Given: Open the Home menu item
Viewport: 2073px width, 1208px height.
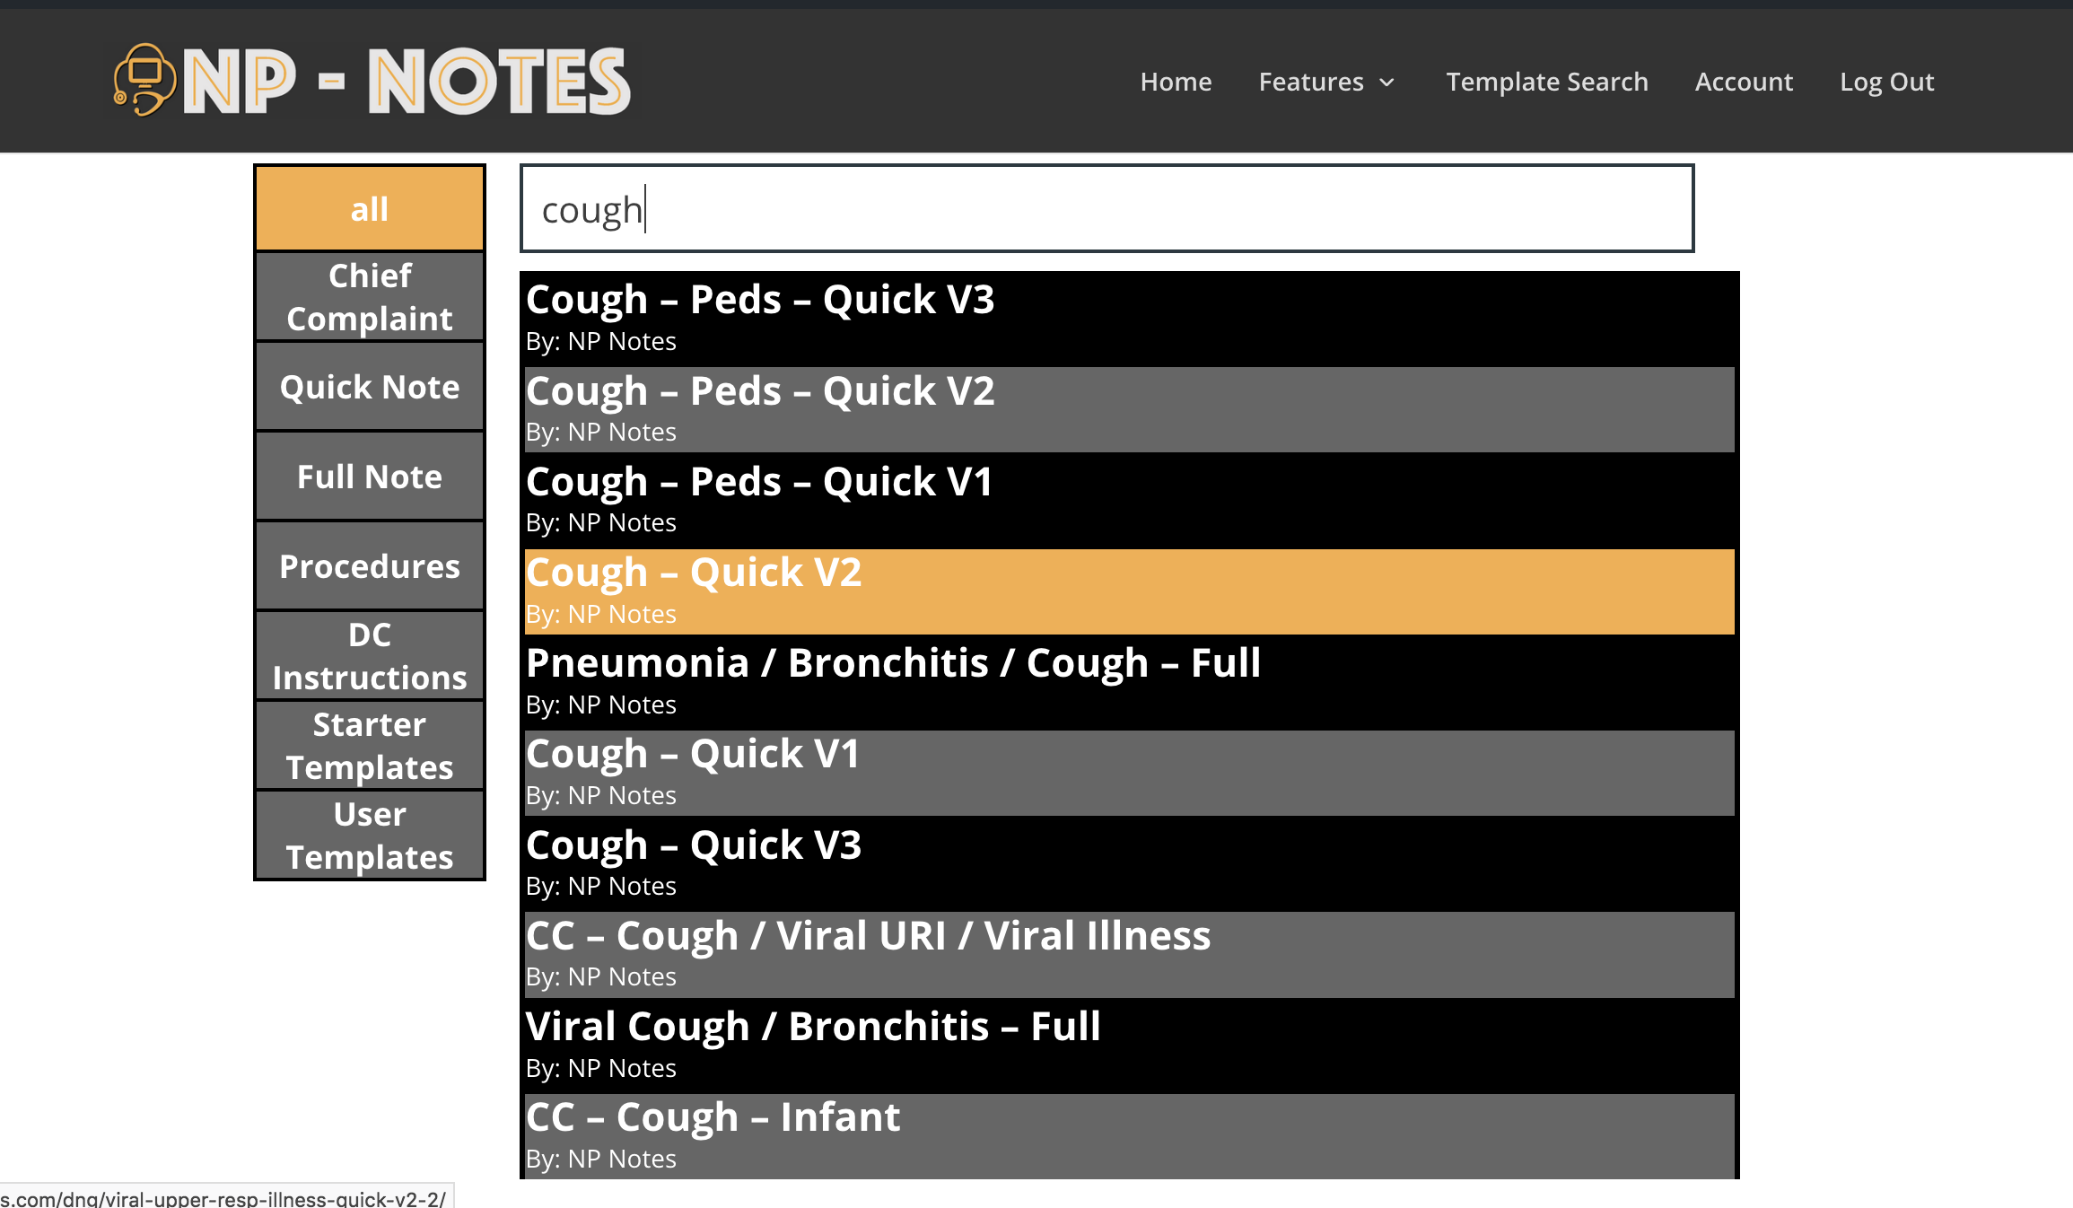Looking at the screenshot, I should [1176, 82].
